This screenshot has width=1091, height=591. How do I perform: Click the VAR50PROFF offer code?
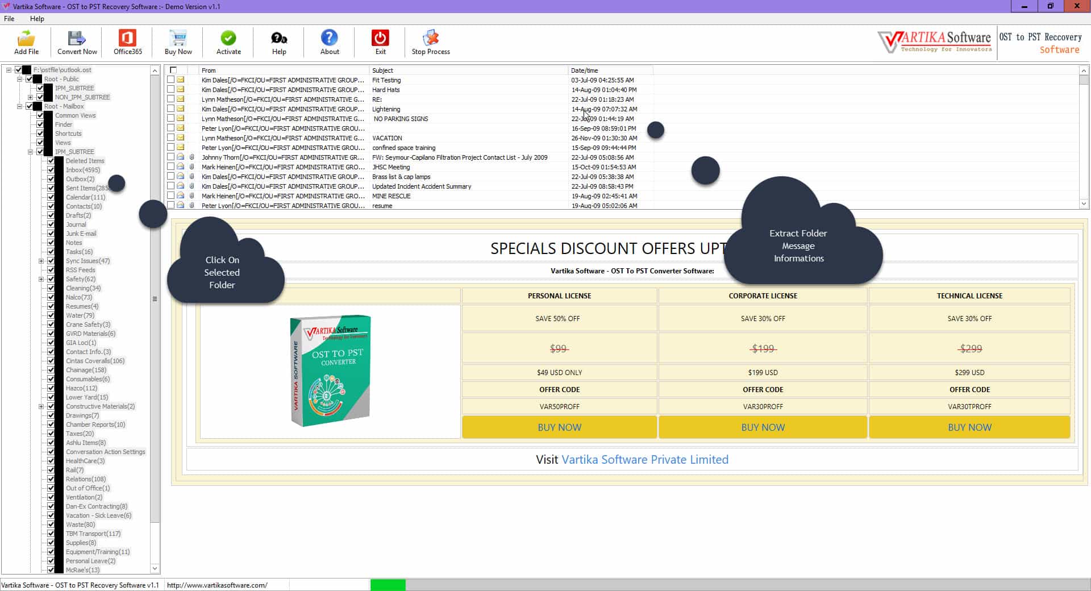coord(559,406)
